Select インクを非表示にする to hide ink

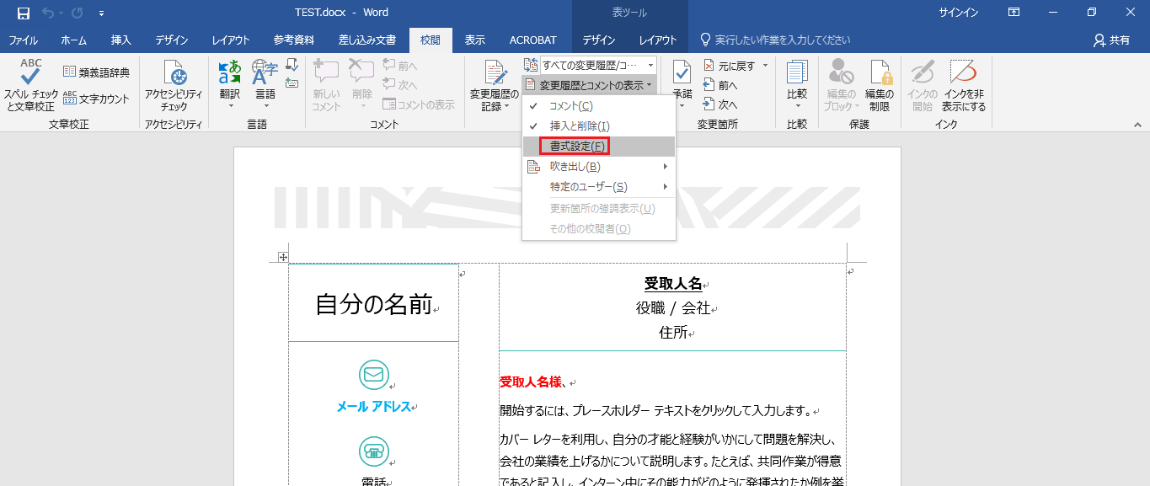[x=962, y=84]
